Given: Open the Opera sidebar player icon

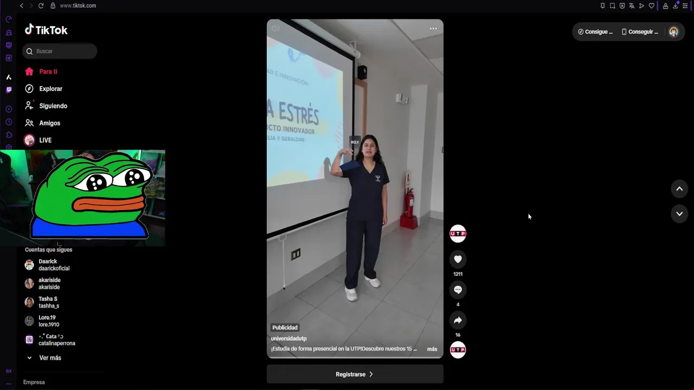Looking at the screenshot, I should coord(9,109).
